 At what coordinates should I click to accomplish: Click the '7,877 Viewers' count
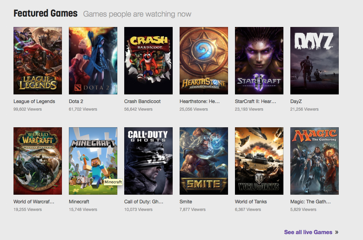pos(192,210)
